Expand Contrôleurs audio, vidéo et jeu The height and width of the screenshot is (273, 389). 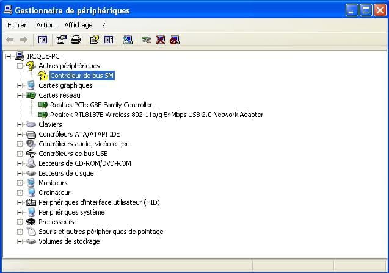(20, 144)
